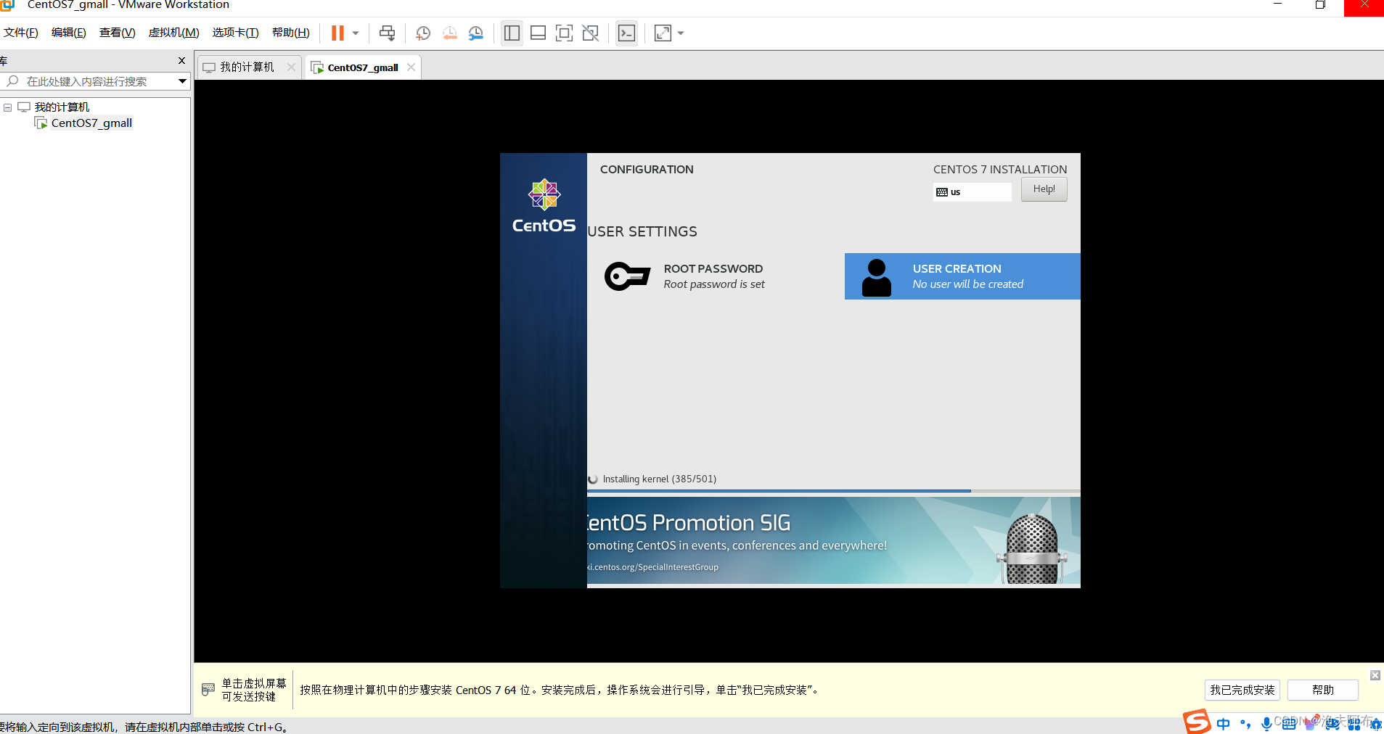This screenshot has height=734, width=1384.
Task: Click the stretch guest display icon
Action: [663, 33]
